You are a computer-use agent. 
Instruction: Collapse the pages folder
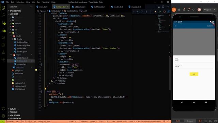click(x=20, y=55)
